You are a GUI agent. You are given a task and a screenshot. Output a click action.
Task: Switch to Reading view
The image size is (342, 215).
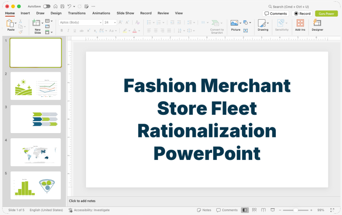coord(263,210)
